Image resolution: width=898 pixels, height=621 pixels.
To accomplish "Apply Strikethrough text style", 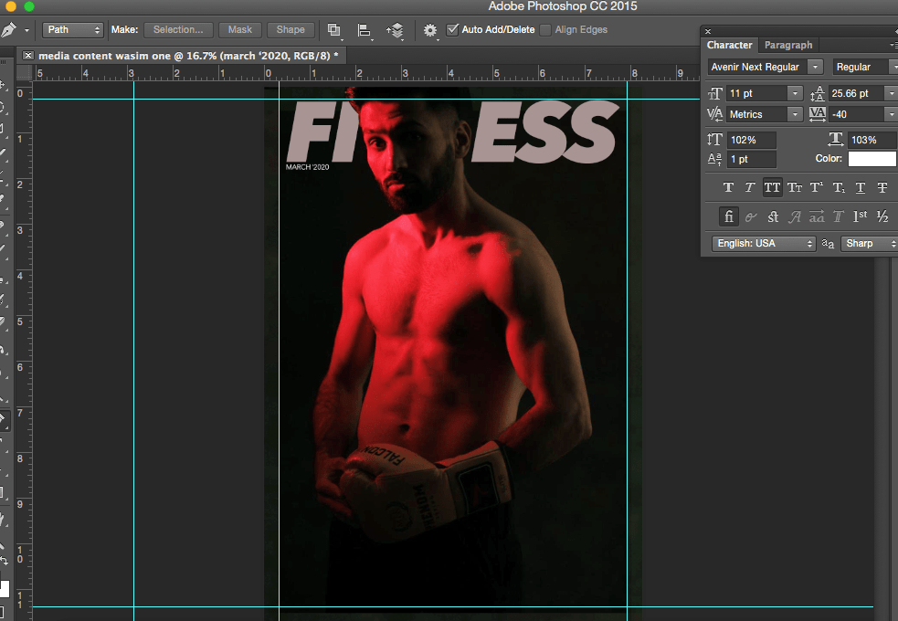I will [882, 188].
